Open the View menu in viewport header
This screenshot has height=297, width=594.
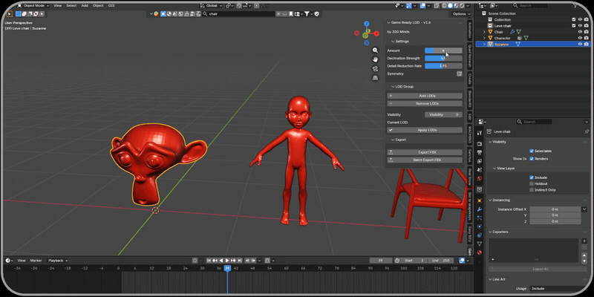point(58,6)
